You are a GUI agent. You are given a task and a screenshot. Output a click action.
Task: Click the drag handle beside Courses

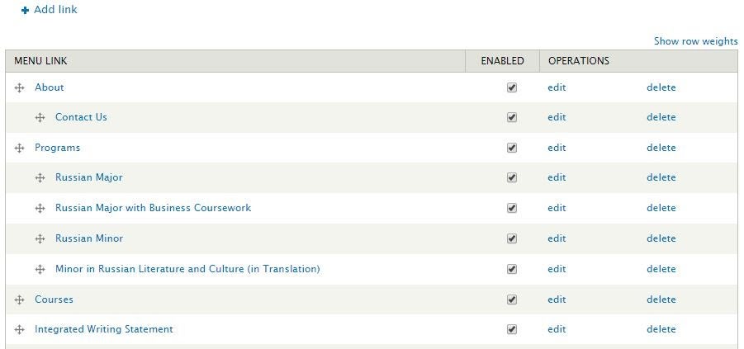click(19, 300)
